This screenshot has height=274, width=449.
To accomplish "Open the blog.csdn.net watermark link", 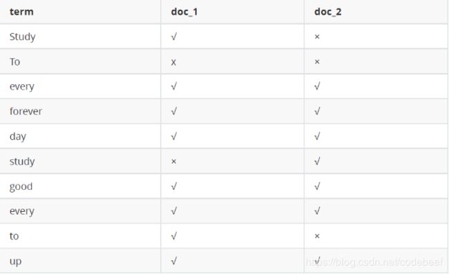I will [374, 262].
